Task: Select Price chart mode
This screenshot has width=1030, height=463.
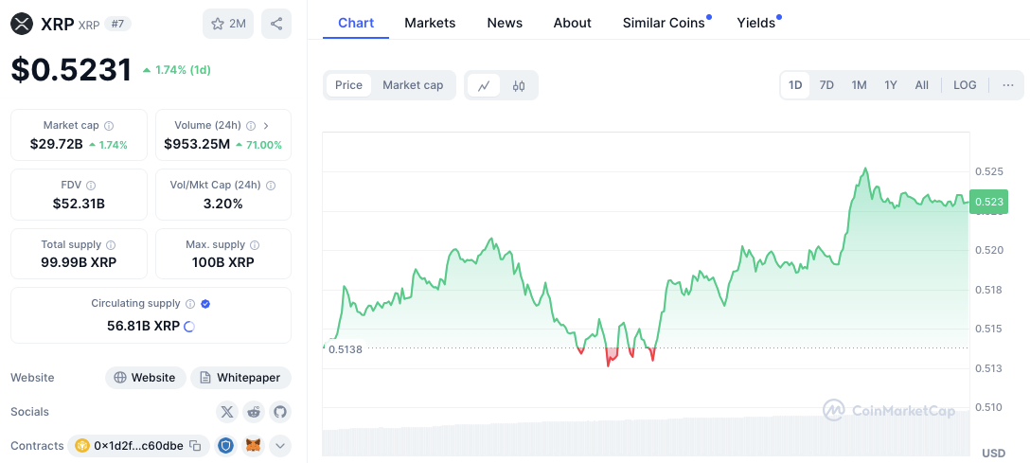Action: pos(348,85)
